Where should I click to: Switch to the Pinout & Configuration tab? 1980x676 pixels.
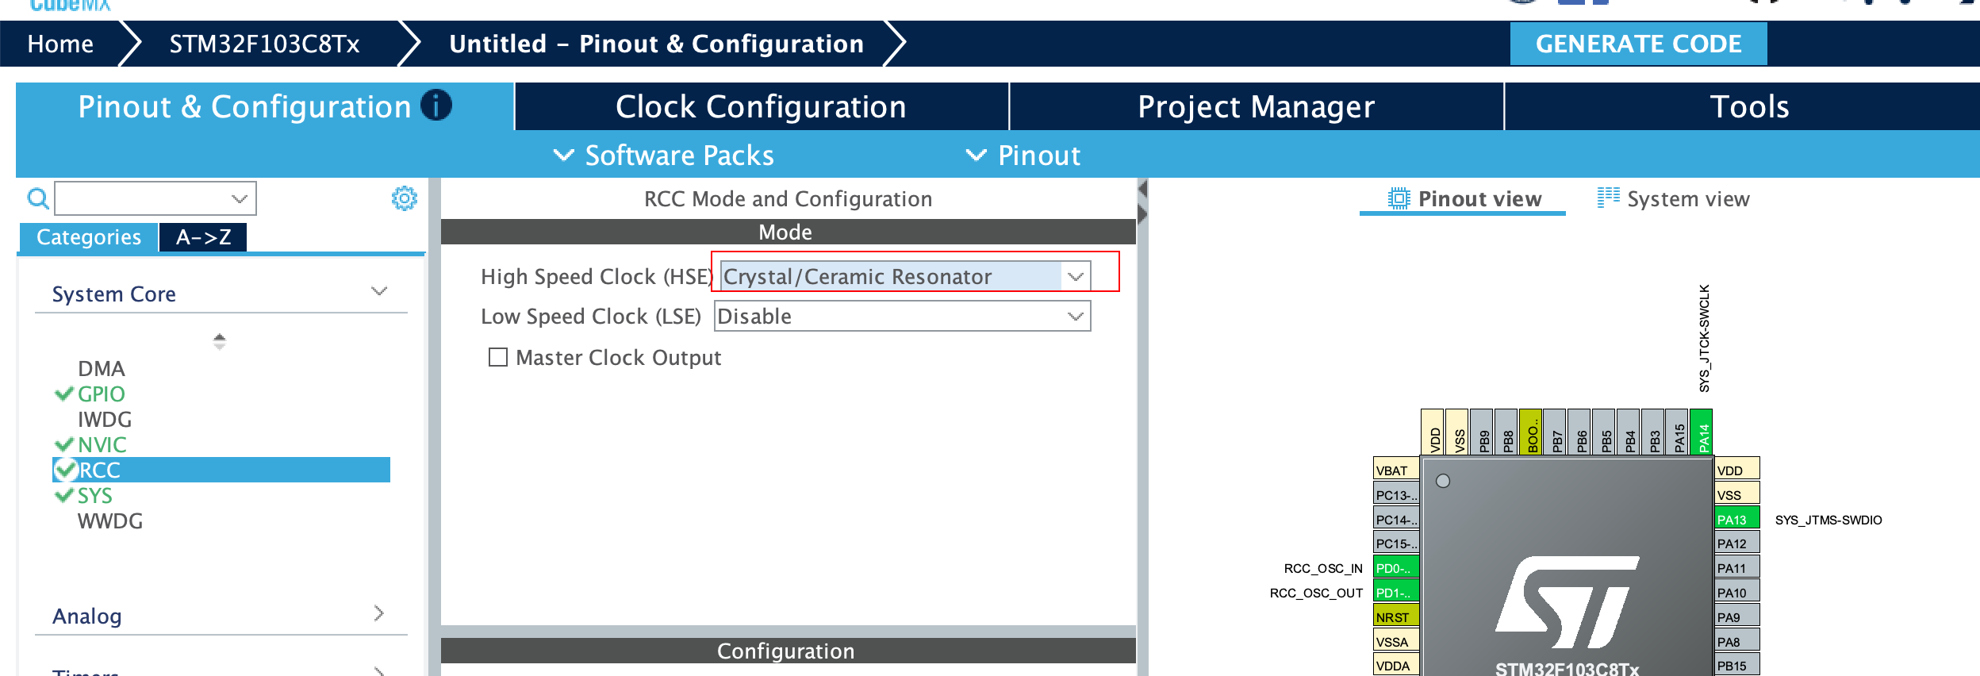(265, 106)
